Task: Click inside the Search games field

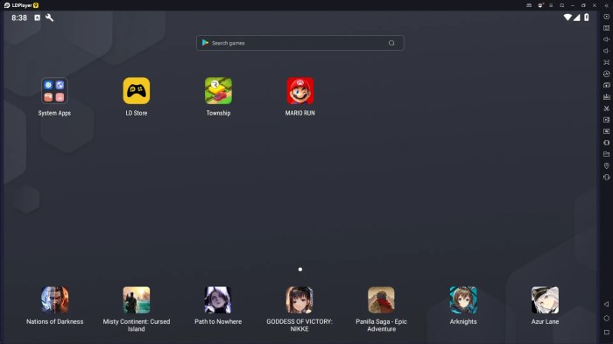Action: pos(299,43)
